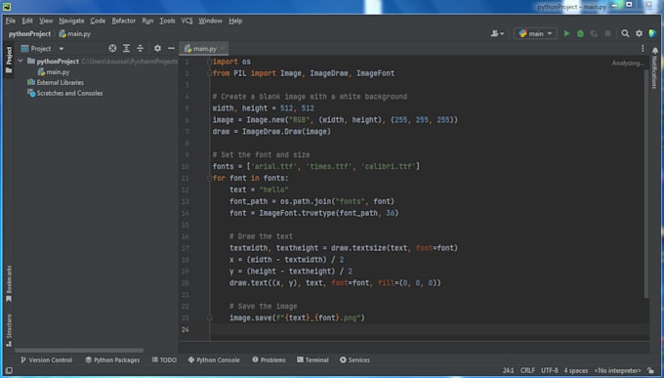Open the Edit menu
Viewport: 664px width, 378px height.
point(27,21)
